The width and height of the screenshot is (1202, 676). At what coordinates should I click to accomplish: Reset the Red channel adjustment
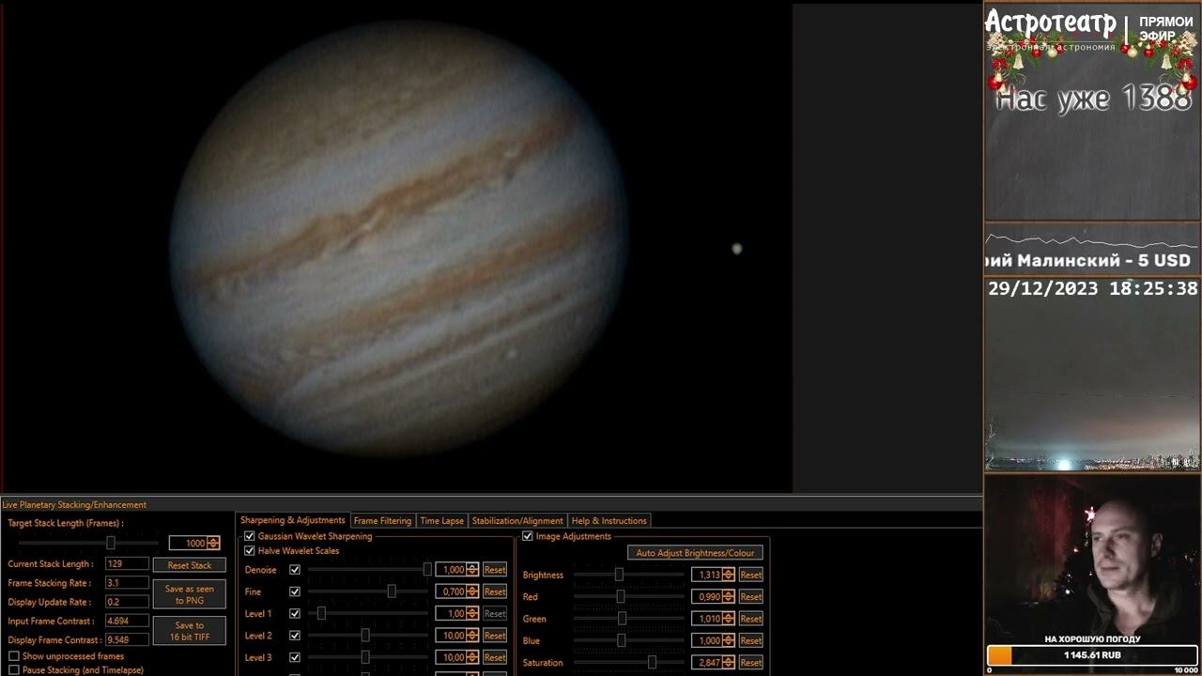pos(750,596)
